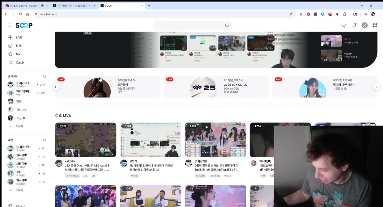This screenshot has height=207, width=383.
Task: Reload the page with browser refresh icon
Action: (20, 14)
